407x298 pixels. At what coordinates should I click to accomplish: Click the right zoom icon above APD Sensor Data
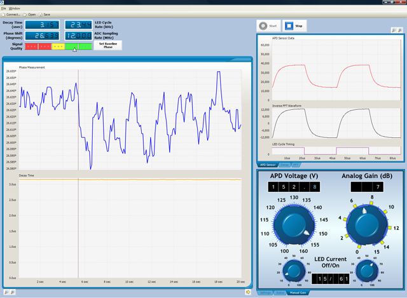click(399, 30)
